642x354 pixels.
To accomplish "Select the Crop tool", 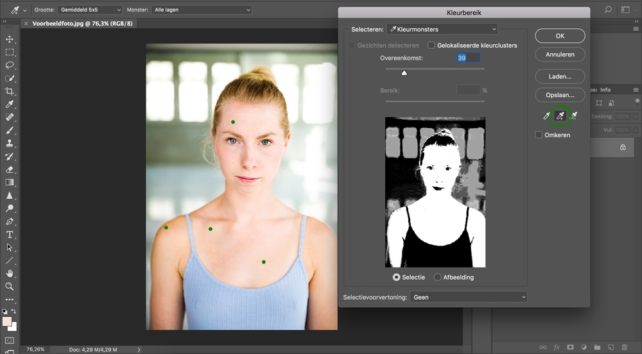I will [10, 92].
